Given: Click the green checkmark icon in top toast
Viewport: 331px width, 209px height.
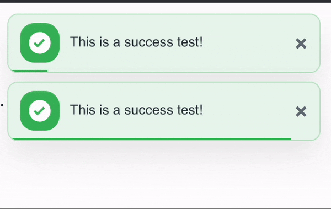Looking at the screenshot, I should (x=40, y=43).
